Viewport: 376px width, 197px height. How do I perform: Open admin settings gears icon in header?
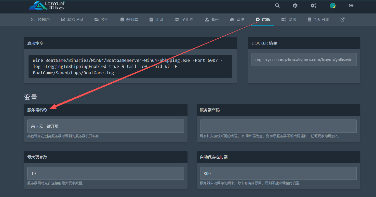tap(313, 6)
